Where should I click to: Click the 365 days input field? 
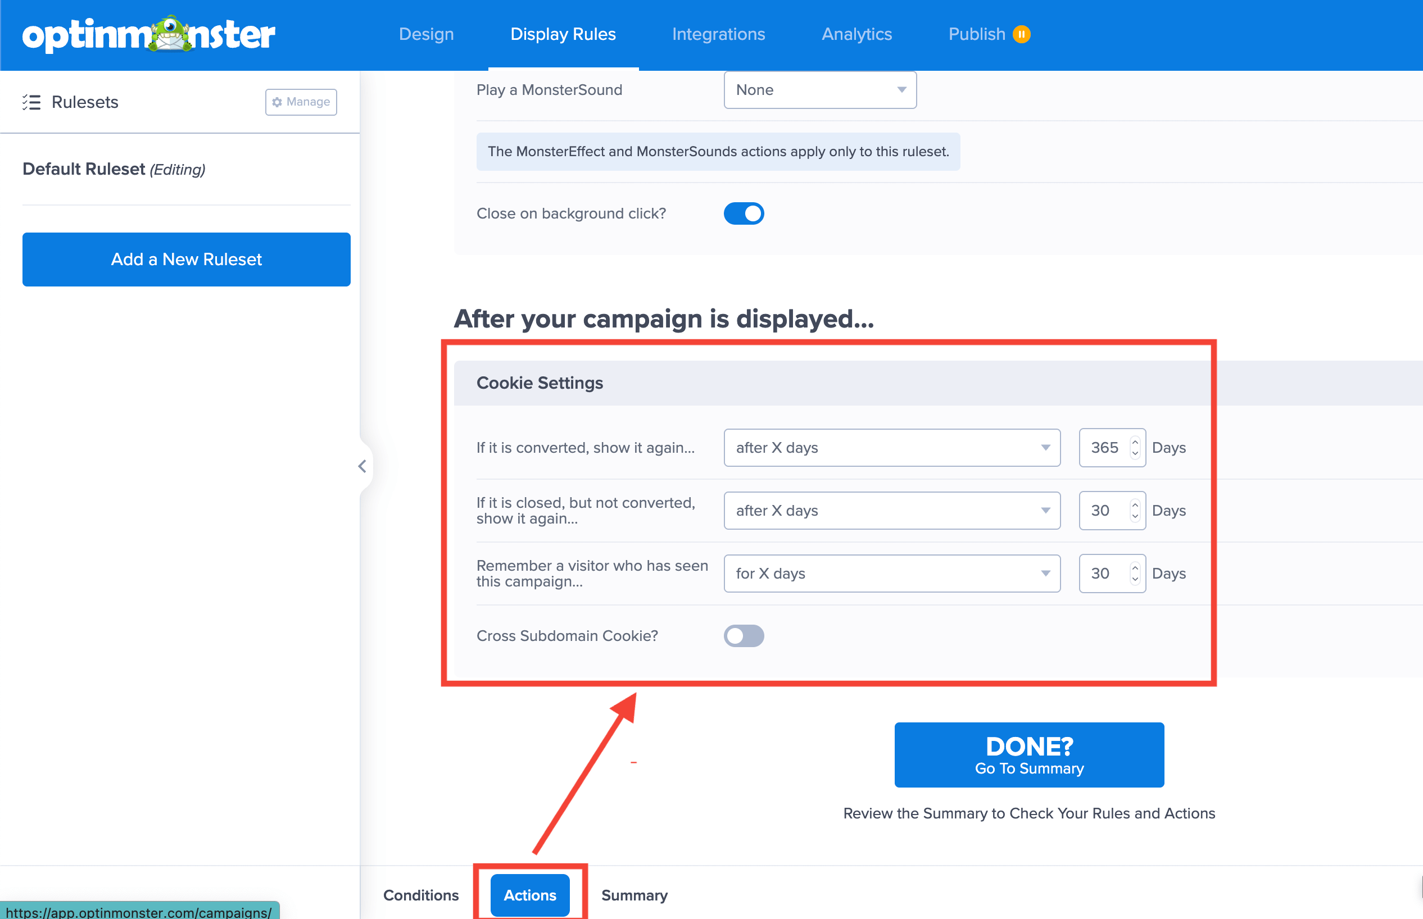[1104, 448]
